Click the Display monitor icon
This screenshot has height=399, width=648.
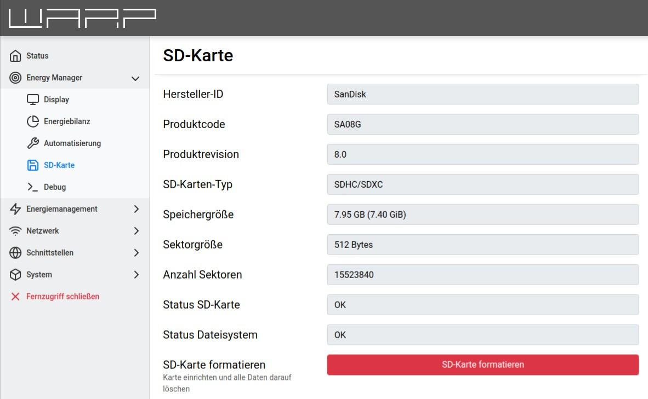[x=33, y=100]
